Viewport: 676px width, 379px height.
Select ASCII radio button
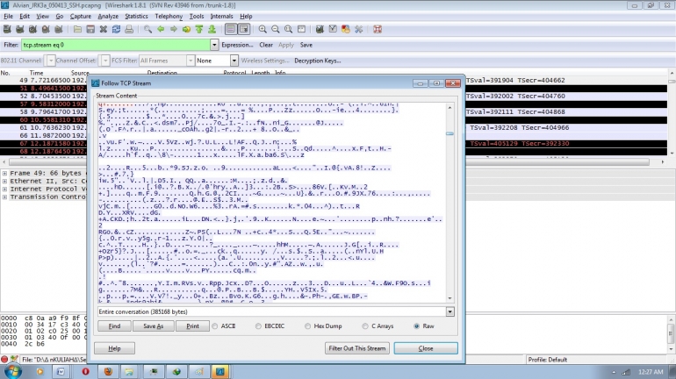click(x=215, y=326)
